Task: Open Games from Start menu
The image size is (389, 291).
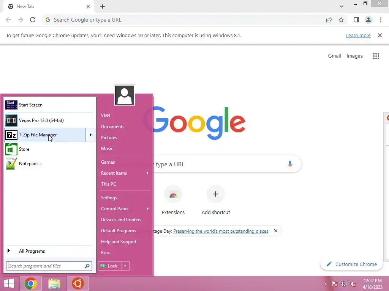Action: tap(108, 162)
